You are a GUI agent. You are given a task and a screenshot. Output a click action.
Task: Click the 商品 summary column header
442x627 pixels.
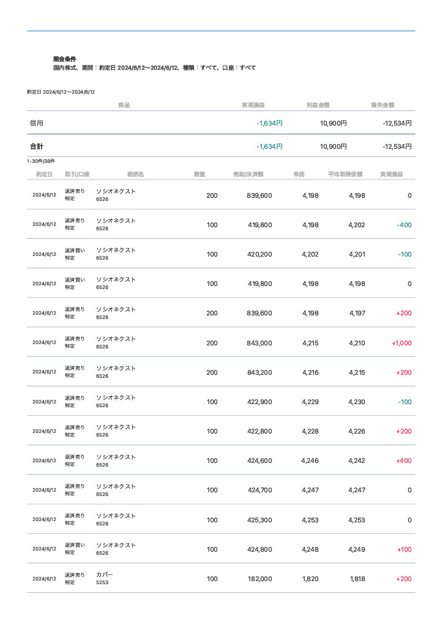click(124, 105)
